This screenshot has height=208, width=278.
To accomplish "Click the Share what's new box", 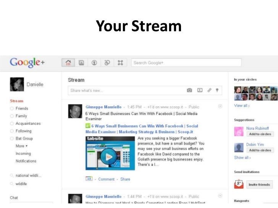I will [145, 90].
